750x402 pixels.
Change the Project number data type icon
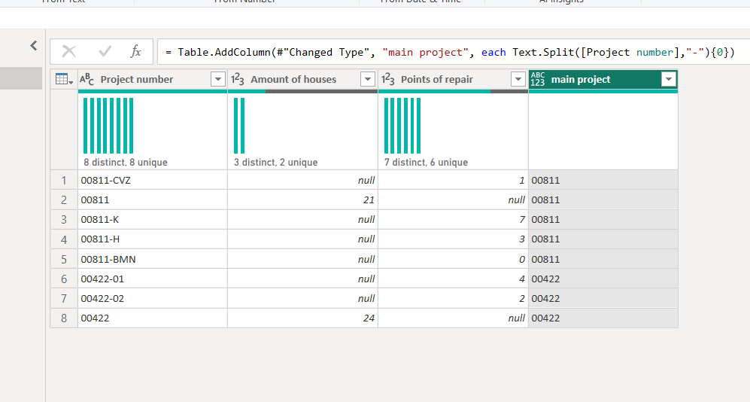coord(87,80)
